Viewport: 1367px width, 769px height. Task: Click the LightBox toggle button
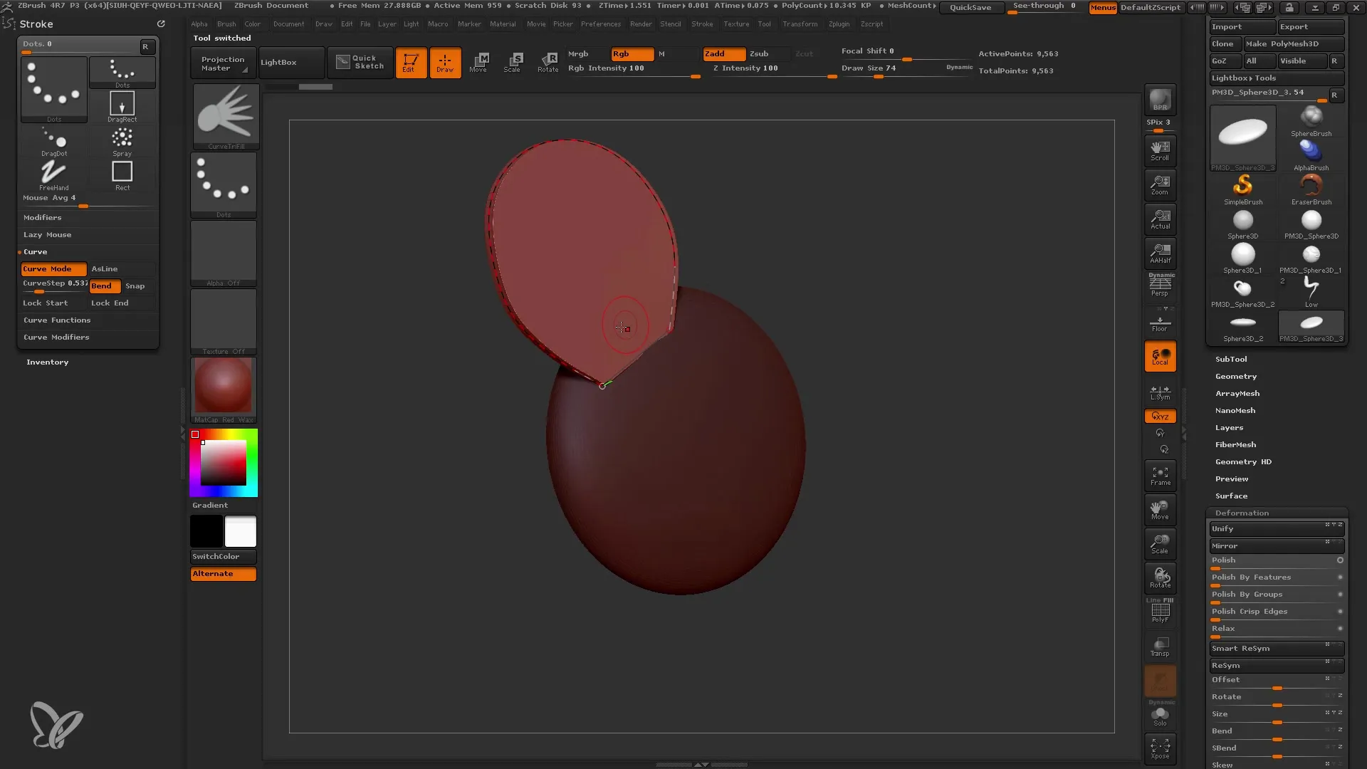tap(279, 62)
